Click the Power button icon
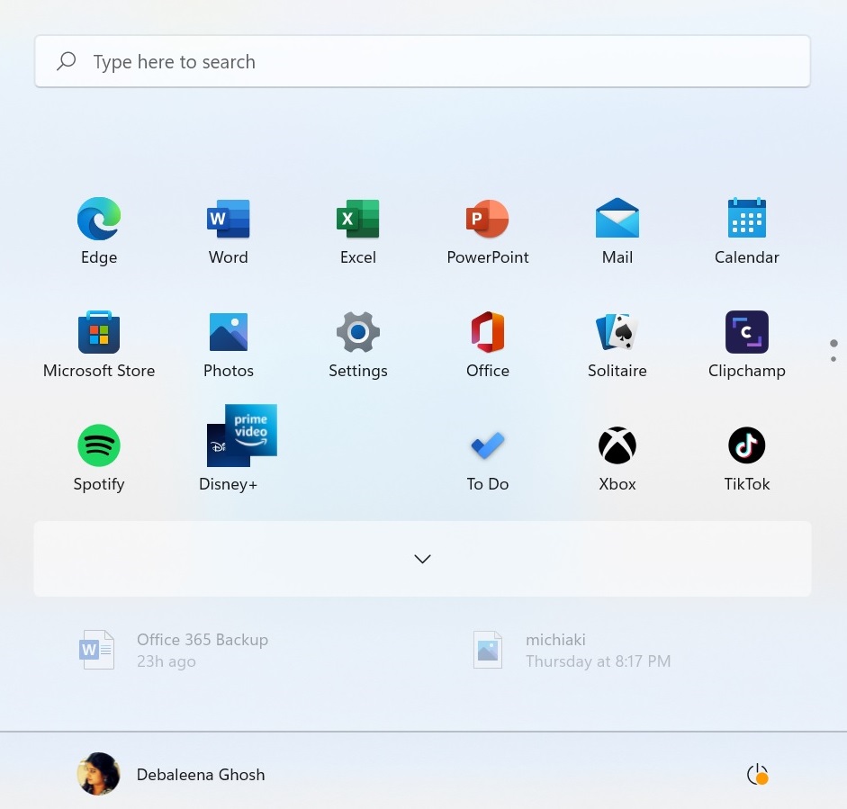 coord(757,775)
